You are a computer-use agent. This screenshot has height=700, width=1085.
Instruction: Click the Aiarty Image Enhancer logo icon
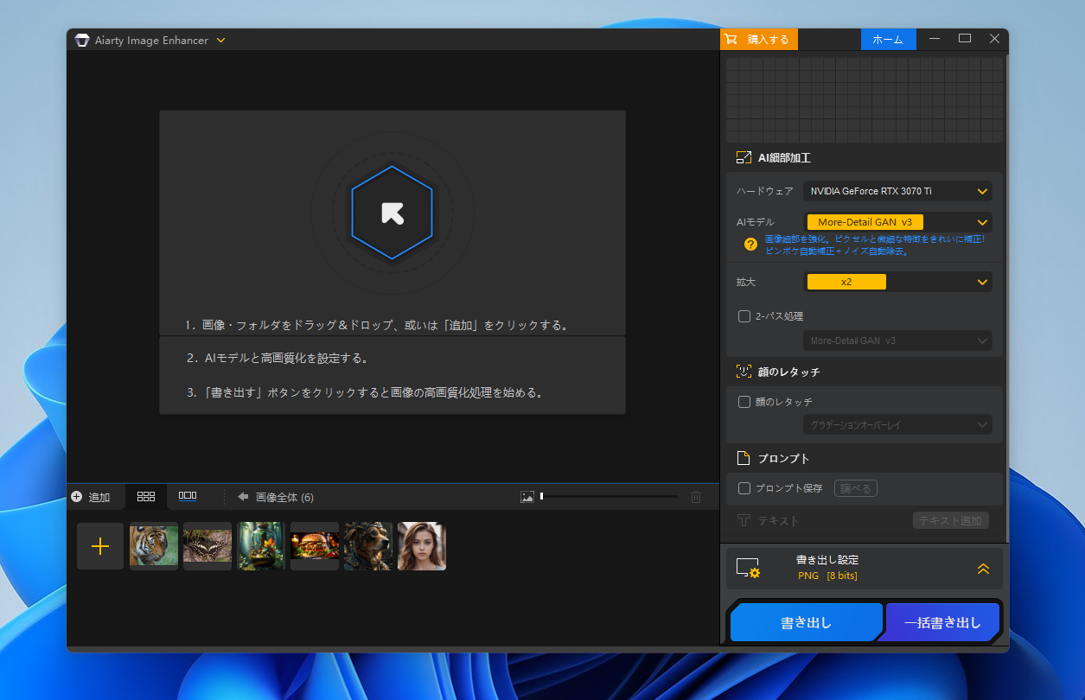pos(82,40)
